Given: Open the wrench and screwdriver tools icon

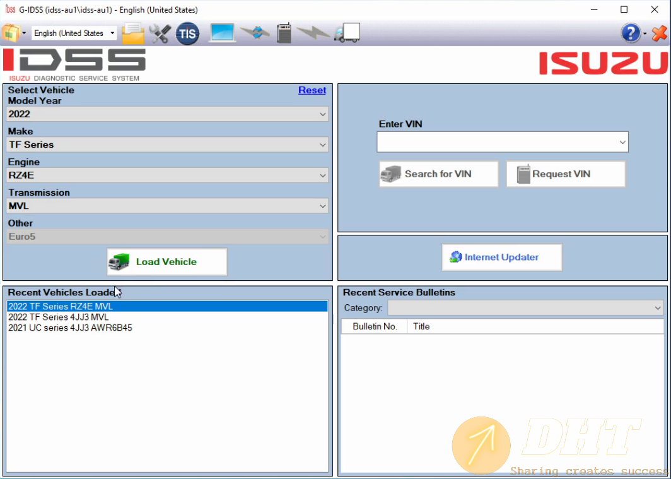Looking at the screenshot, I should [160, 33].
